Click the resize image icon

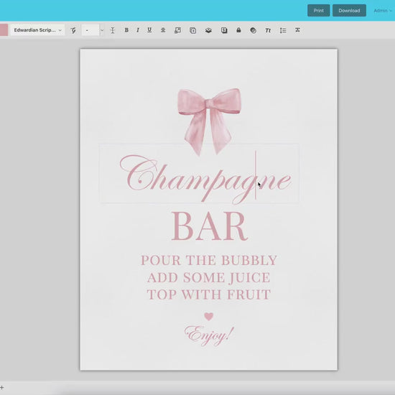(177, 30)
